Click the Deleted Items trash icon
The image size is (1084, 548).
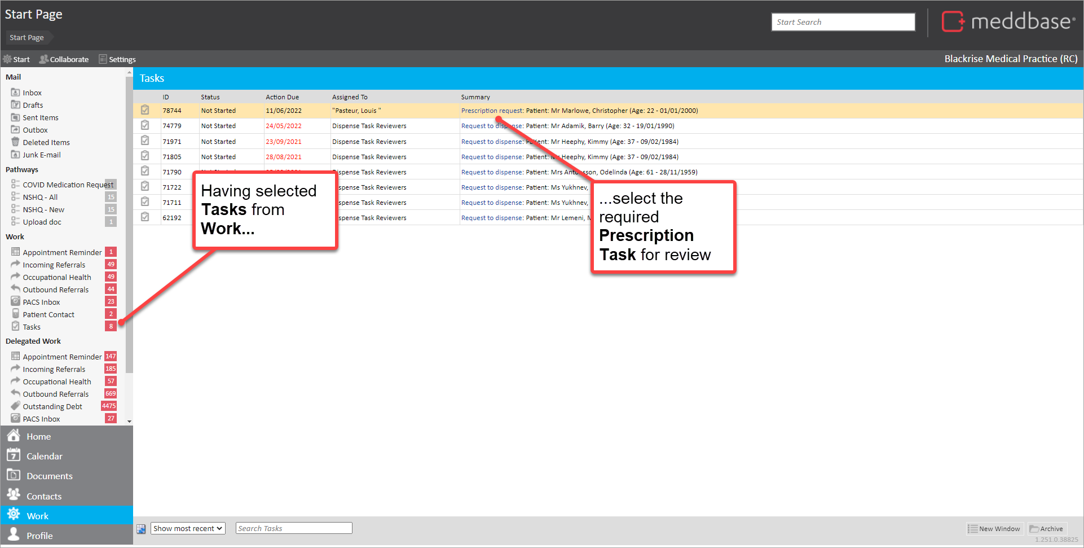(15, 142)
